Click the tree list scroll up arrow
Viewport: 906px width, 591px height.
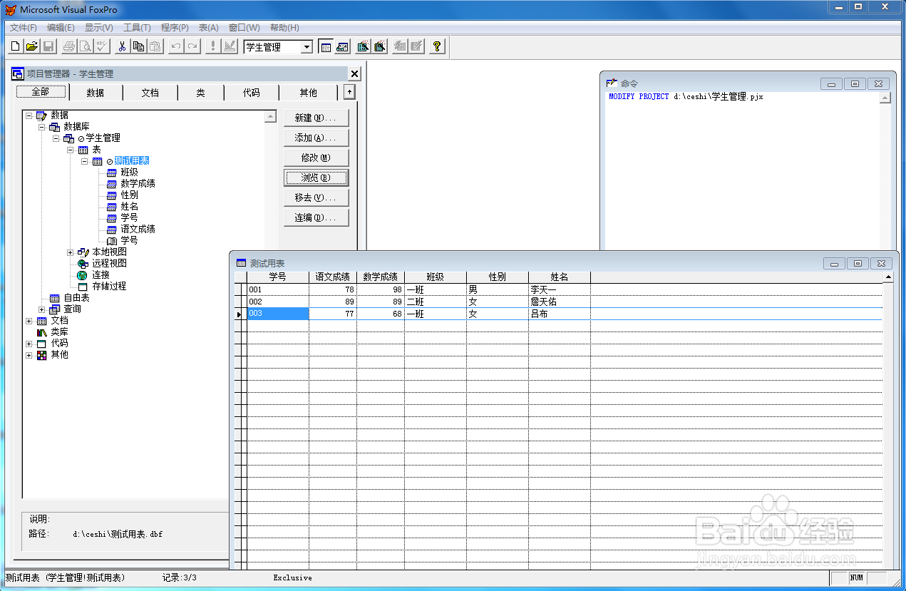click(271, 117)
